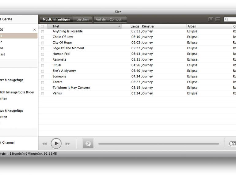
Task: Skip to previous track
Action: click(x=44, y=144)
